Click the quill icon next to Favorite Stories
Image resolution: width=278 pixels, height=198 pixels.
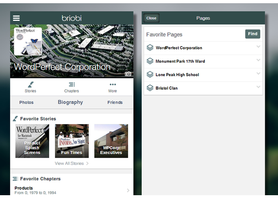(16, 119)
